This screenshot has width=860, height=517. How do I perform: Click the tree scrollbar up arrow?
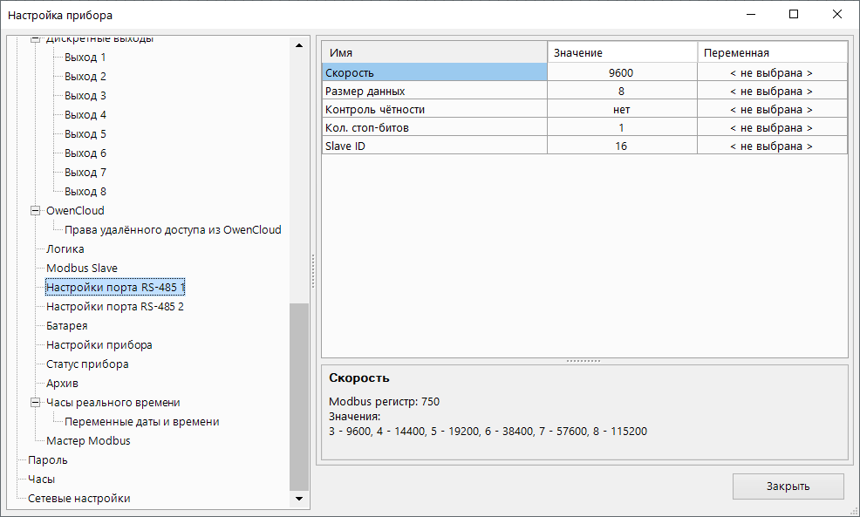pyautogui.click(x=299, y=44)
